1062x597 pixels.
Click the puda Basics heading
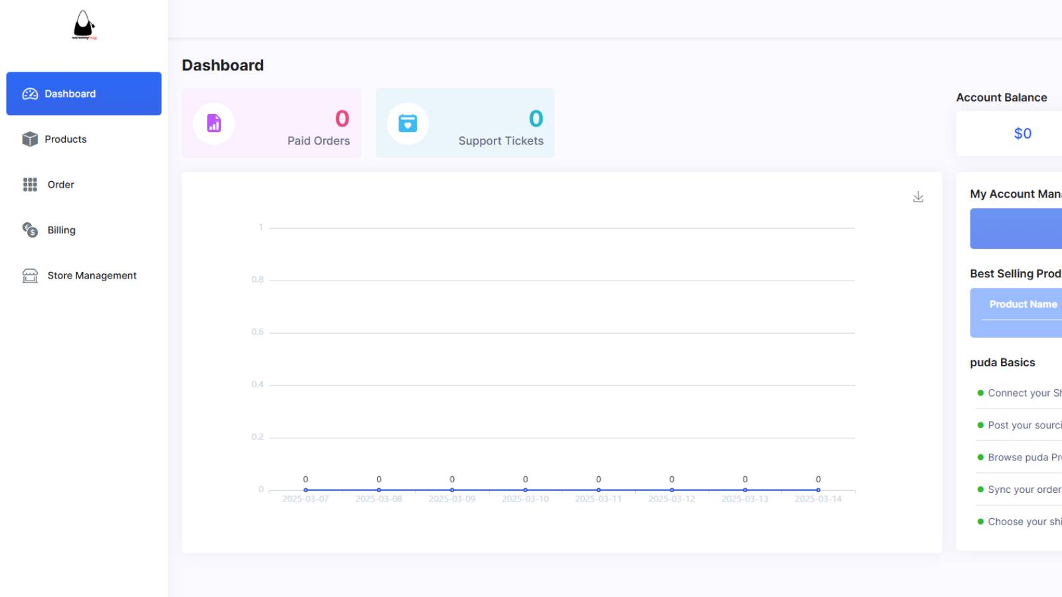click(x=1002, y=362)
